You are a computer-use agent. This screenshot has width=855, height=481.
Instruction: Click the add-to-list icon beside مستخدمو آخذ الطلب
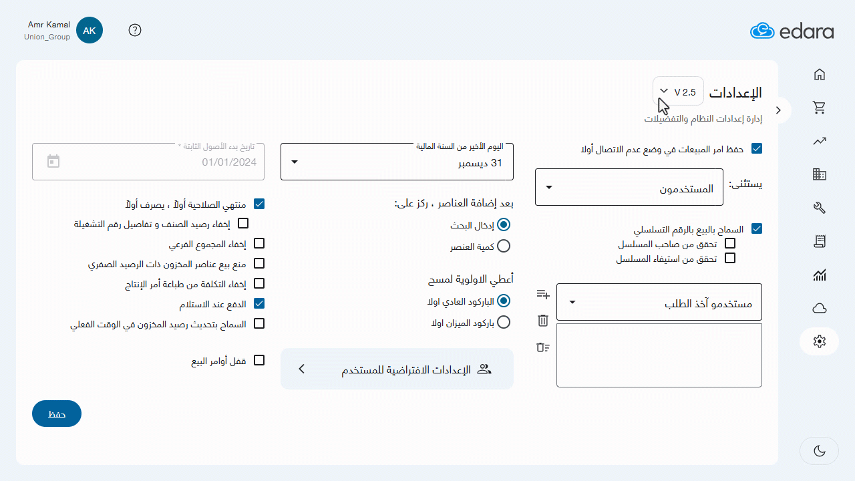click(x=543, y=294)
